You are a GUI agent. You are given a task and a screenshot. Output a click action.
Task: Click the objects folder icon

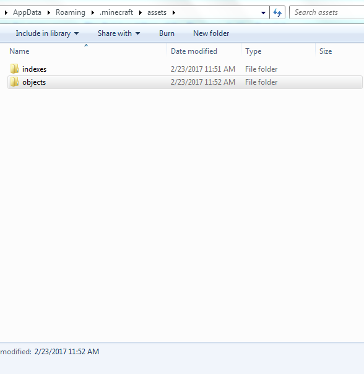14,82
